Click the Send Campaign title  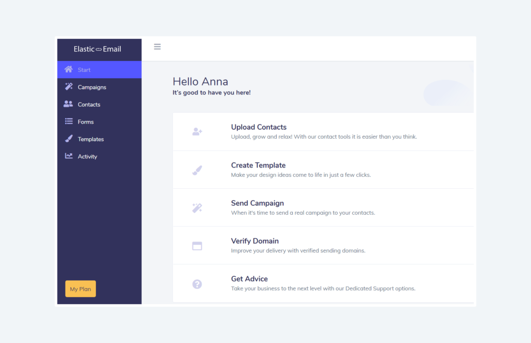click(257, 203)
